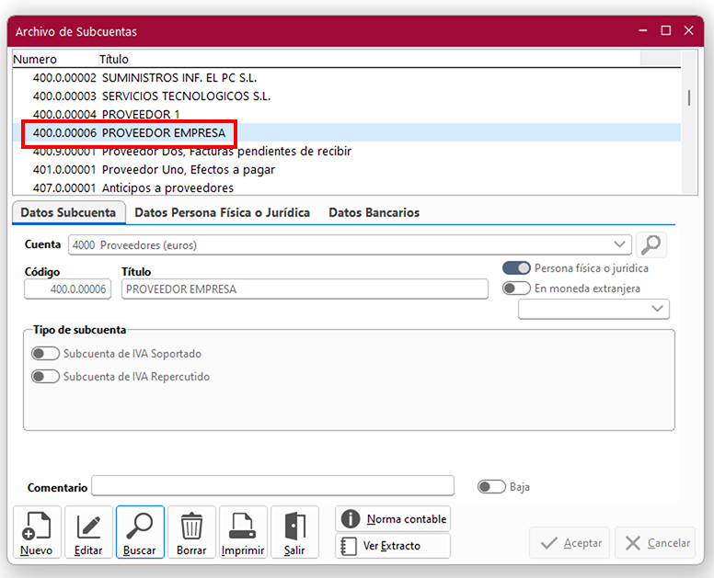Toggle the Baja switch
The width and height of the screenshot is (714, 578).
[491, 487]
